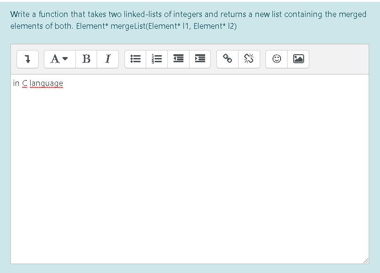Click the emoticon smiley button
Viewport: 380px width, 273px height.
(x=276, y=59)
